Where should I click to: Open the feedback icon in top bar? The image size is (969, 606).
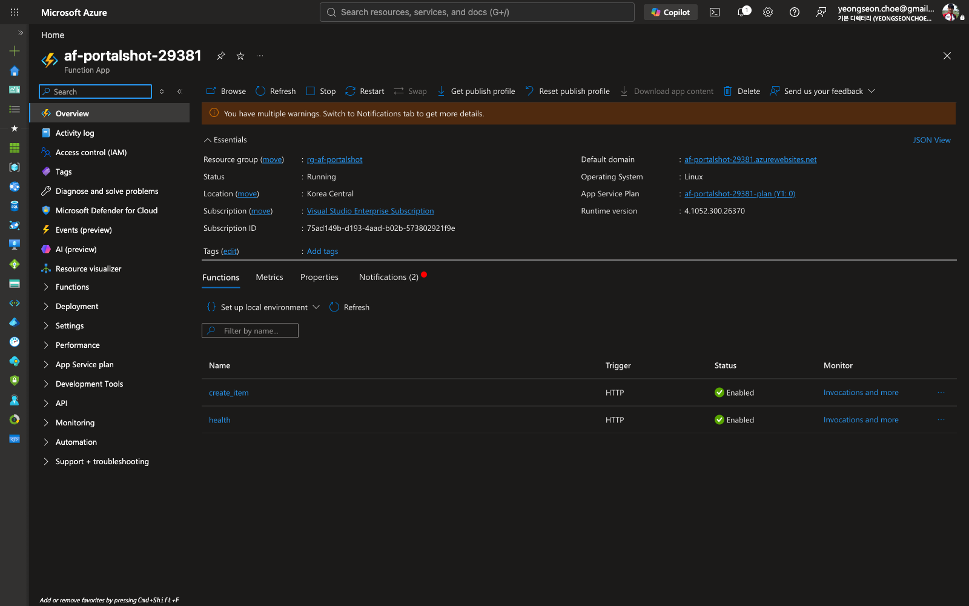[x=821, y=12]
